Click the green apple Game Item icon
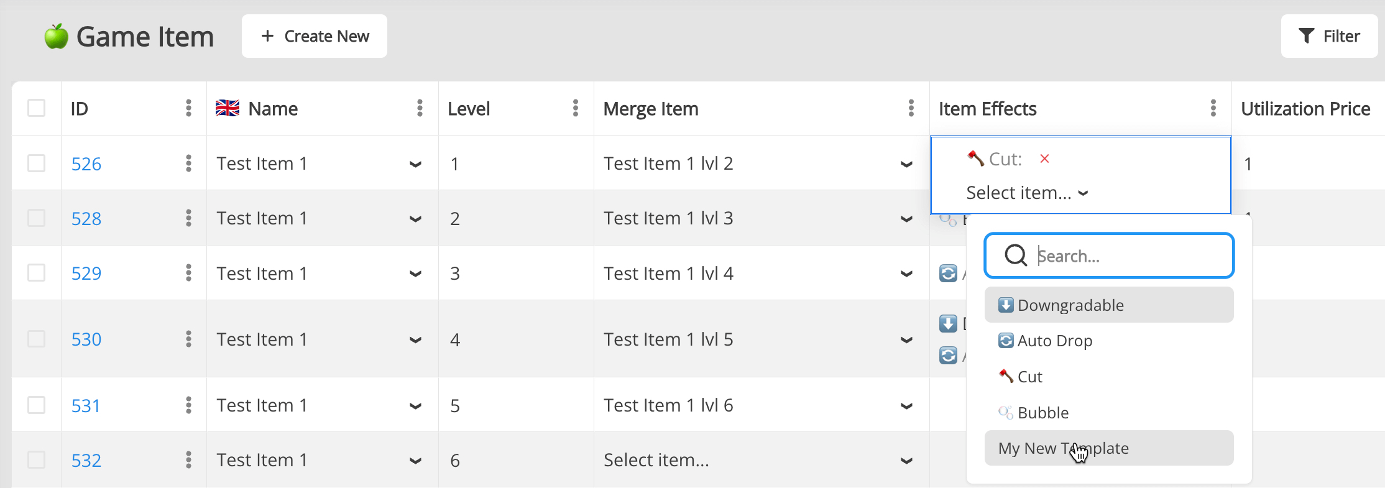The width and height of the screenshot is (1385, 488). [x=55, y=36]
